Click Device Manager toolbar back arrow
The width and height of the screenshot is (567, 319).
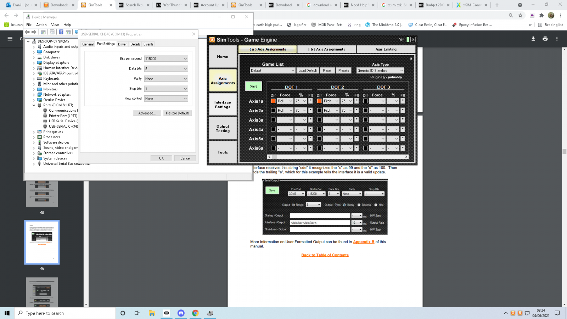(x=27, y=32)
